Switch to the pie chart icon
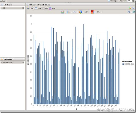 pos(81,12)
